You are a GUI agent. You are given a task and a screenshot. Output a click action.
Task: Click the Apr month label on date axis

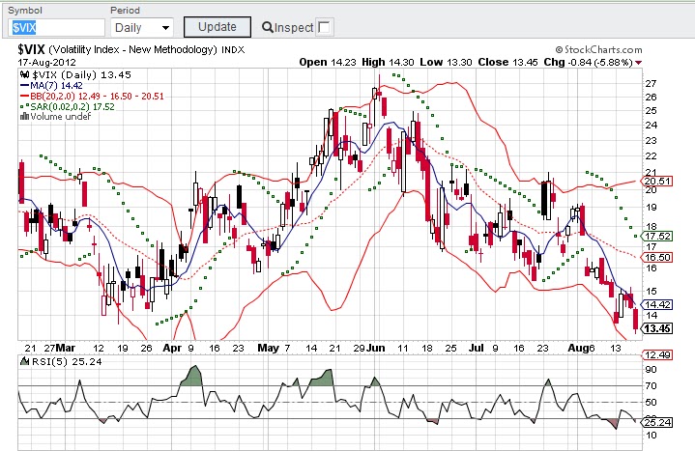(172, 349)
